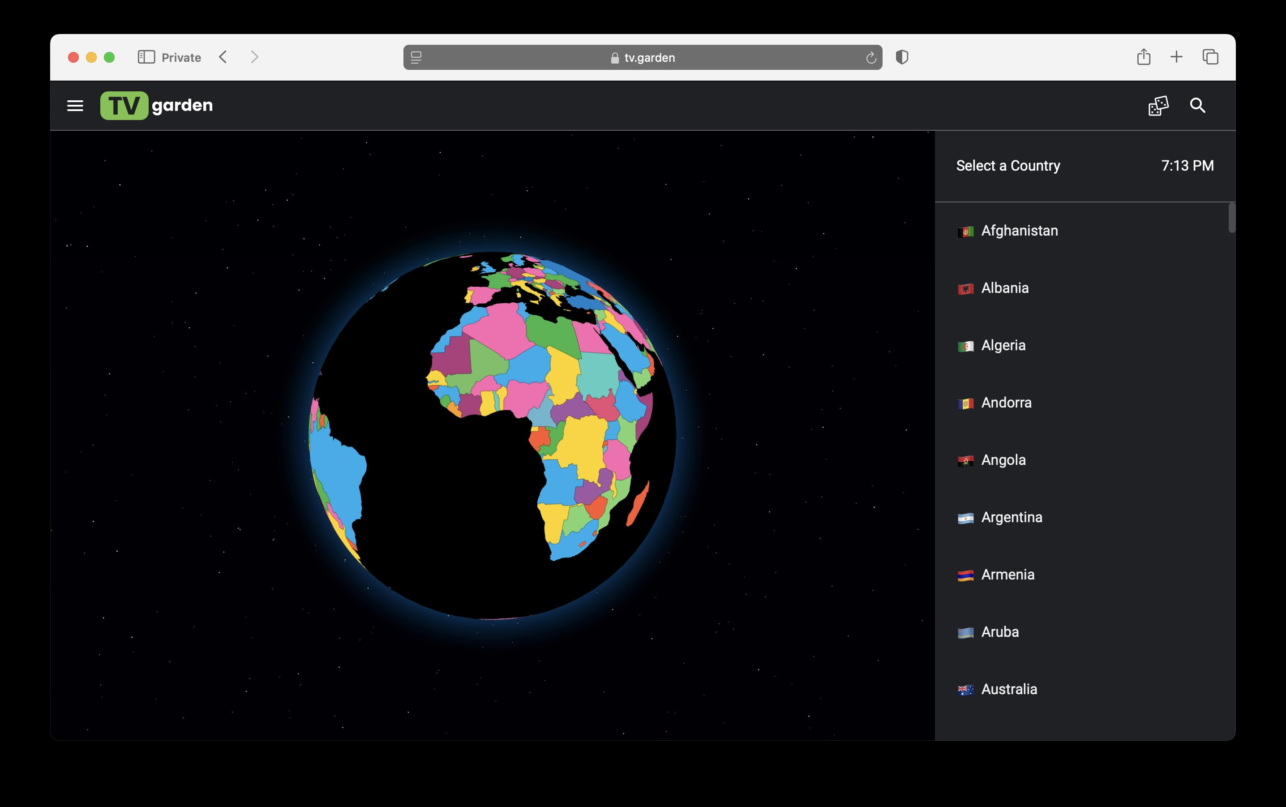This screenshot has height=807, width=1286.
Task: Go back with the browser back arrow
Action: (223, 57)
